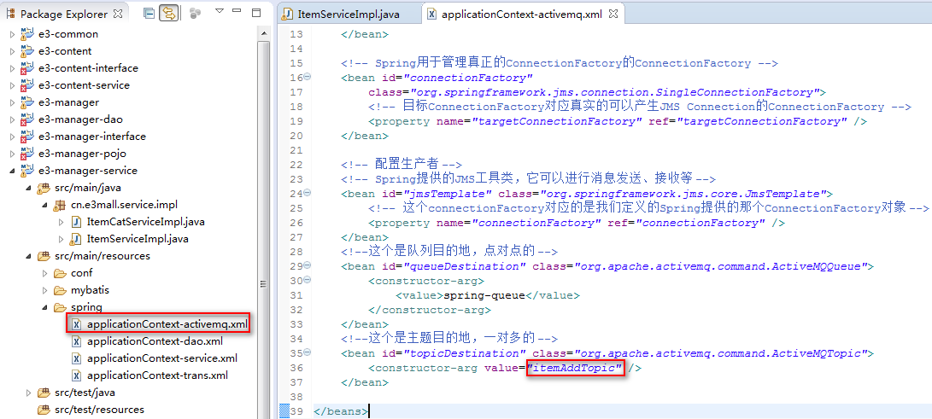Expand the ItemCatServiceImpl.java node
This screenshot has width=932, height=419.
(x=62, y=222)
